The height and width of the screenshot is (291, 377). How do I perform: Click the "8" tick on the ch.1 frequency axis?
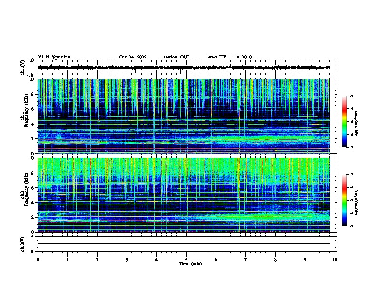[x=33, y=94]
